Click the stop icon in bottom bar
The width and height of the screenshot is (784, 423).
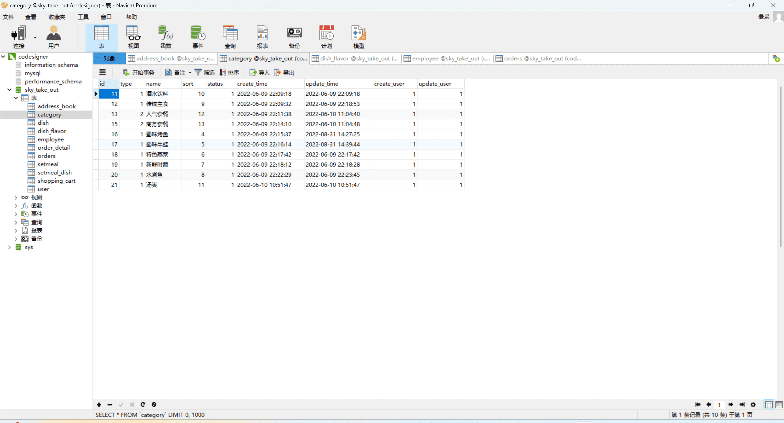tap(154, 405)
